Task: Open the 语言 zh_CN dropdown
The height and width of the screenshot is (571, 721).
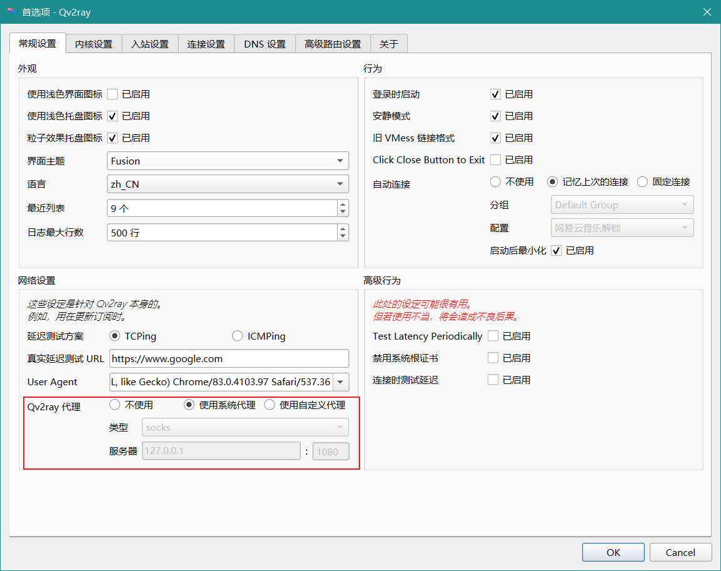Action: 228,184
